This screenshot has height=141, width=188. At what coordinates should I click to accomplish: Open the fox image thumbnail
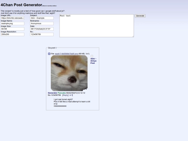point(69,73)
